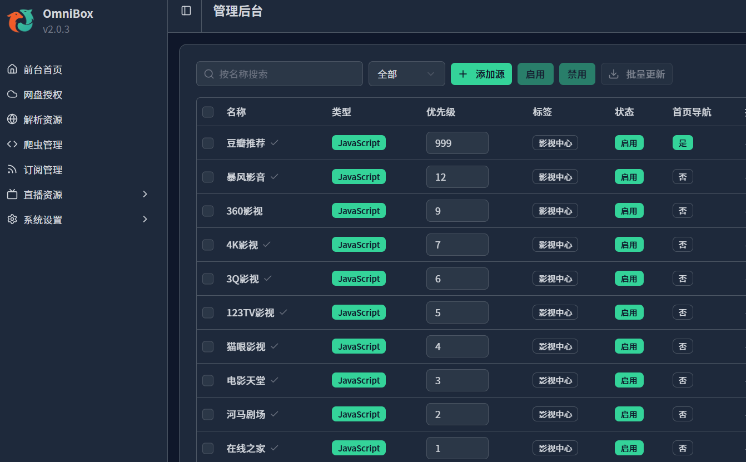This screenshot has width=746, height=462.
Task: Click the 否 homepage badge for 电影天堂
Action: tap(683, 380)
